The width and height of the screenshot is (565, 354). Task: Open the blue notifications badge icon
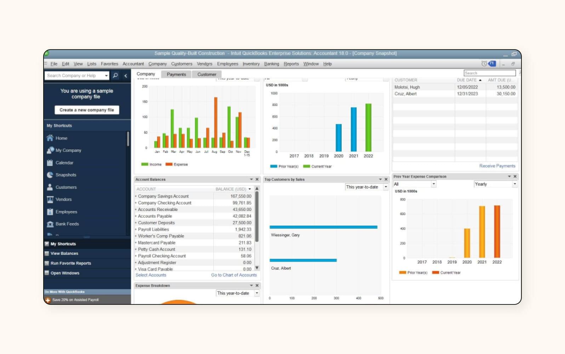coord(492,64)
